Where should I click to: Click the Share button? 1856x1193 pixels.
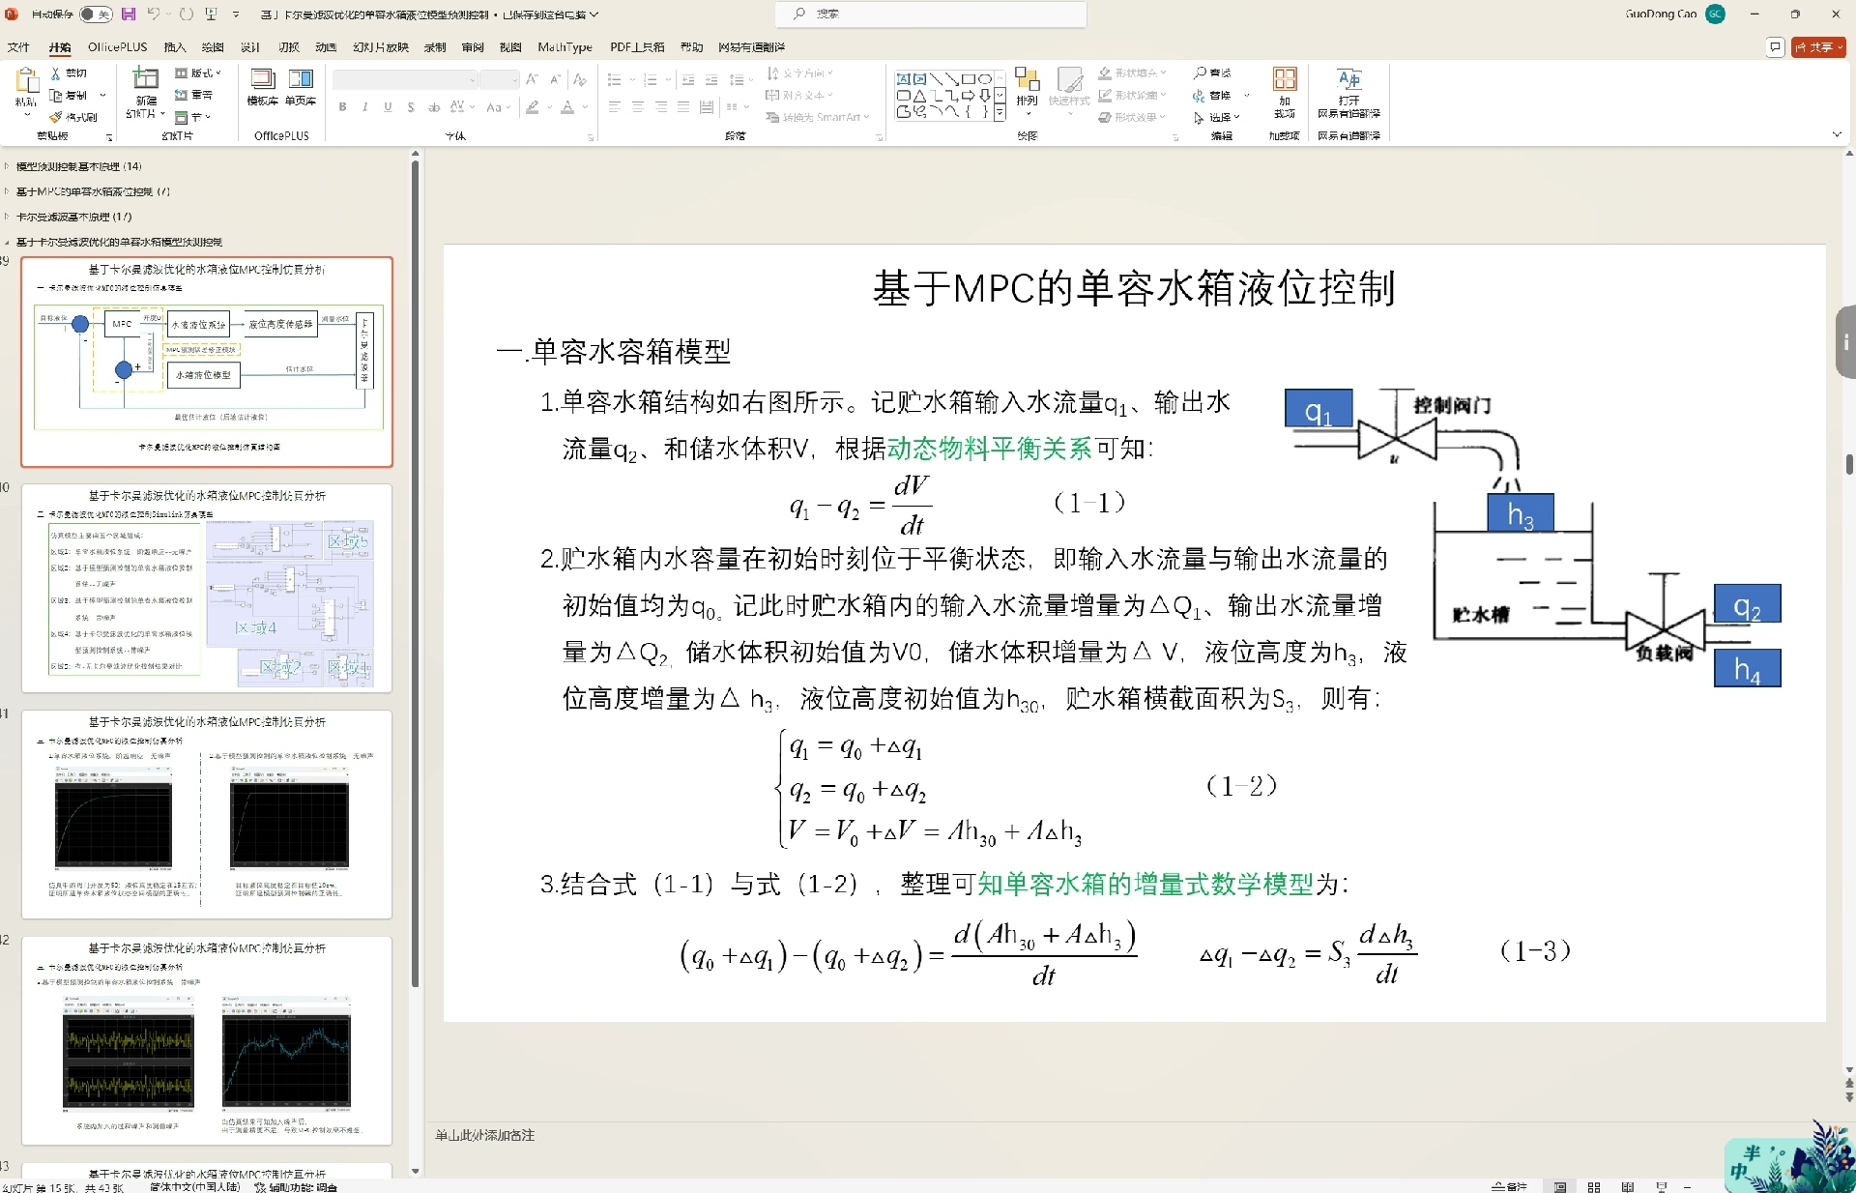coord(1818,46)
